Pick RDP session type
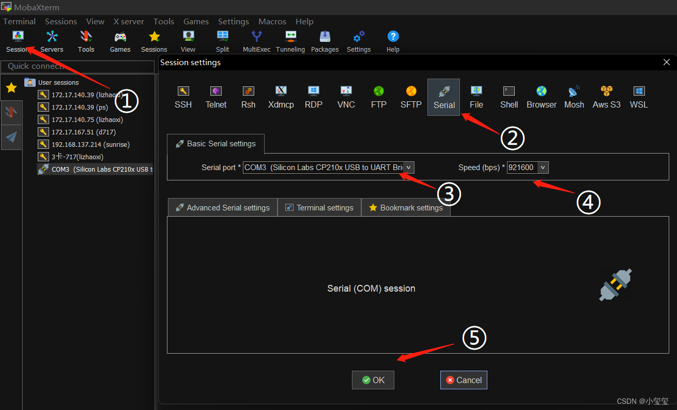Image resolution: width=677 pixels, height=410 pixels. point(314,97)
